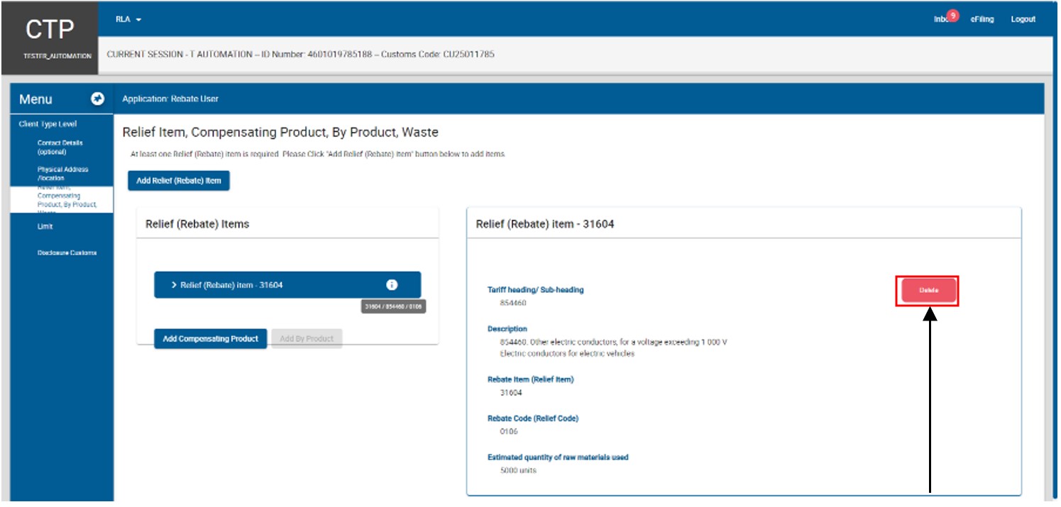Click Client Type Level in sidebar

(48, 124)
